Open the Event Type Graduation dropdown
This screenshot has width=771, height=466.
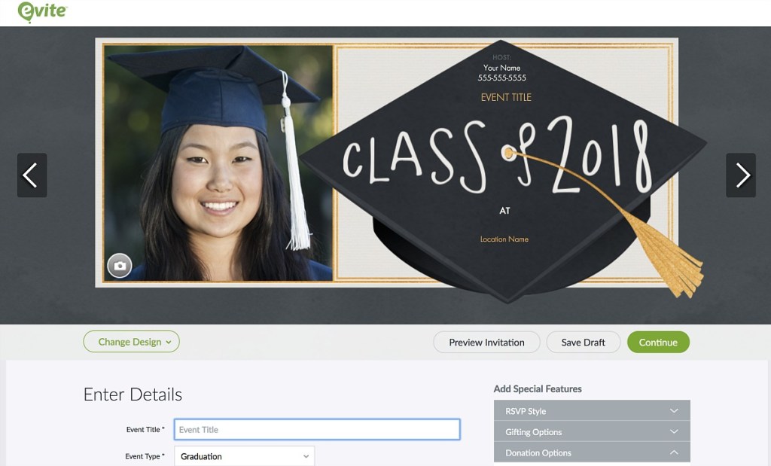(x=244, y=456)
